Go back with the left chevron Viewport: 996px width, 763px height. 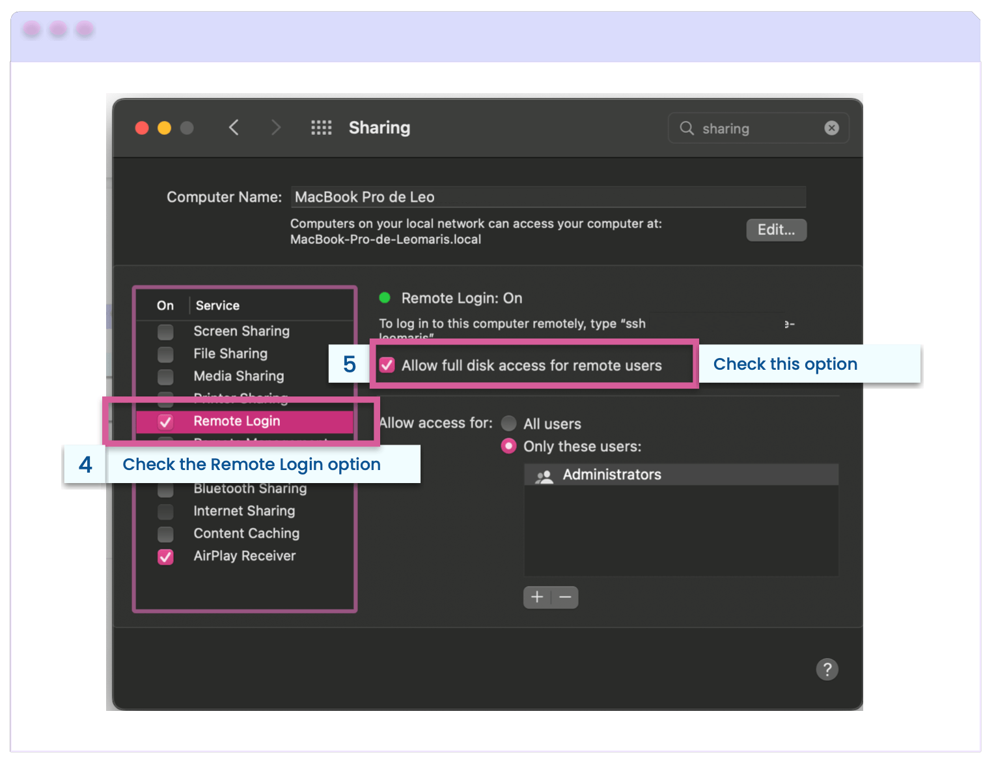coord(234,128)
